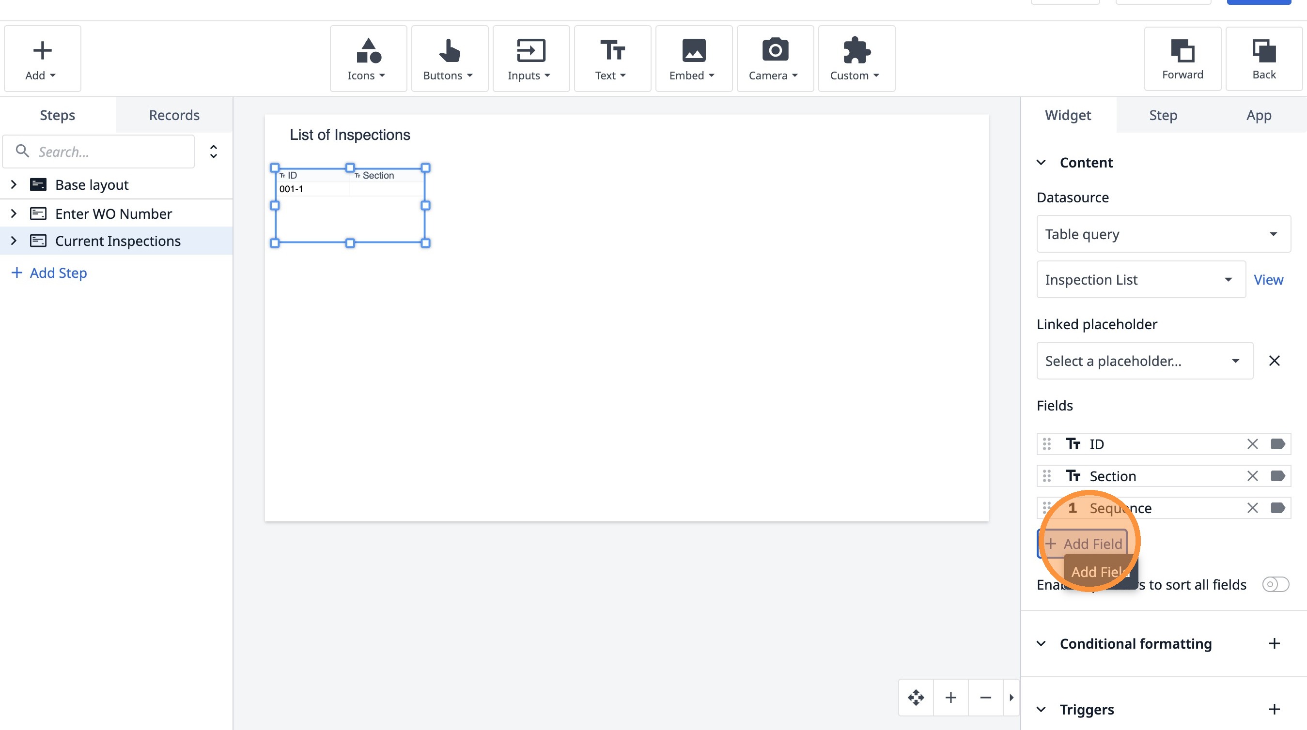The width and height of the screenshot is (1307, 730).
Task: Open the Icons widget menu
Action: [368, 59]
